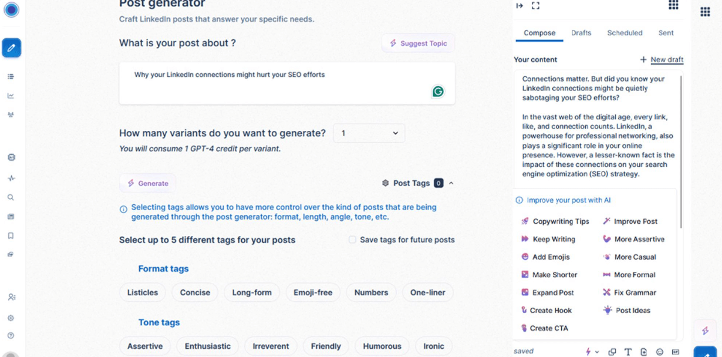The width and height of the screenshot is (722, 357).
Task: Open the Scheduled tab
Action: click(625, 33)
